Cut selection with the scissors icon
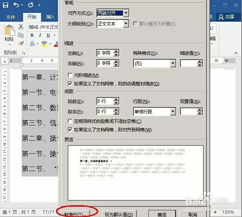Viewport: 242px width, 217px height. 21,27
